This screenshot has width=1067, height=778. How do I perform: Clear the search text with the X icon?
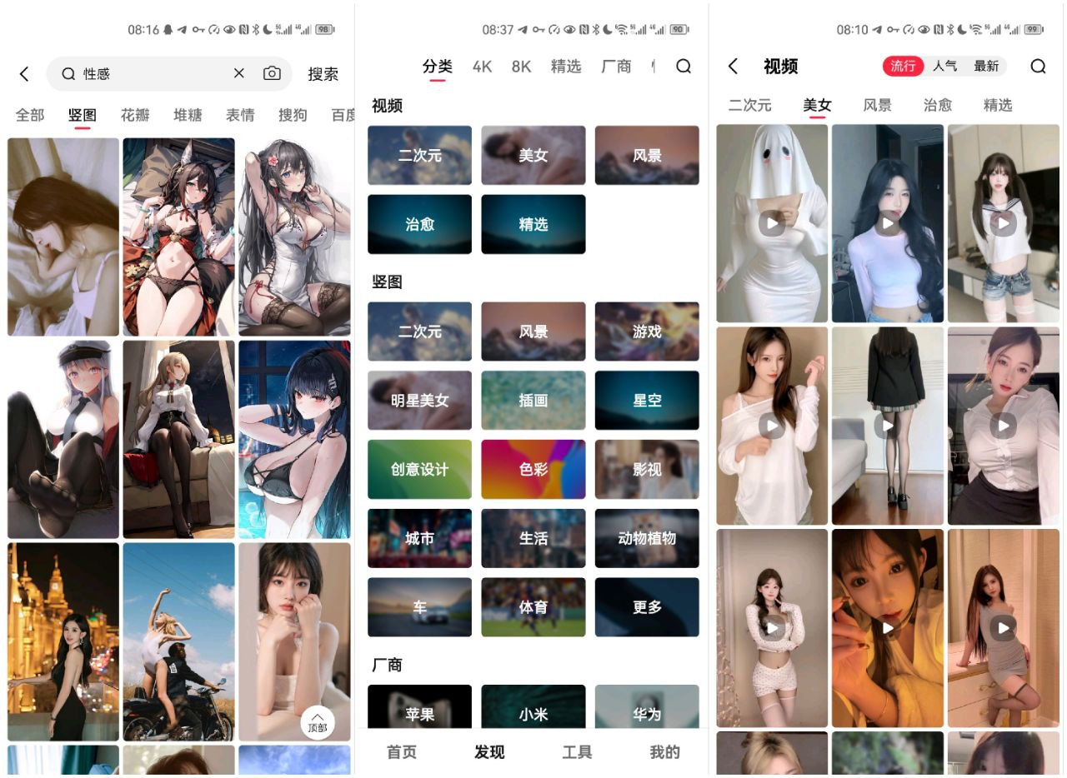point(239,73)
